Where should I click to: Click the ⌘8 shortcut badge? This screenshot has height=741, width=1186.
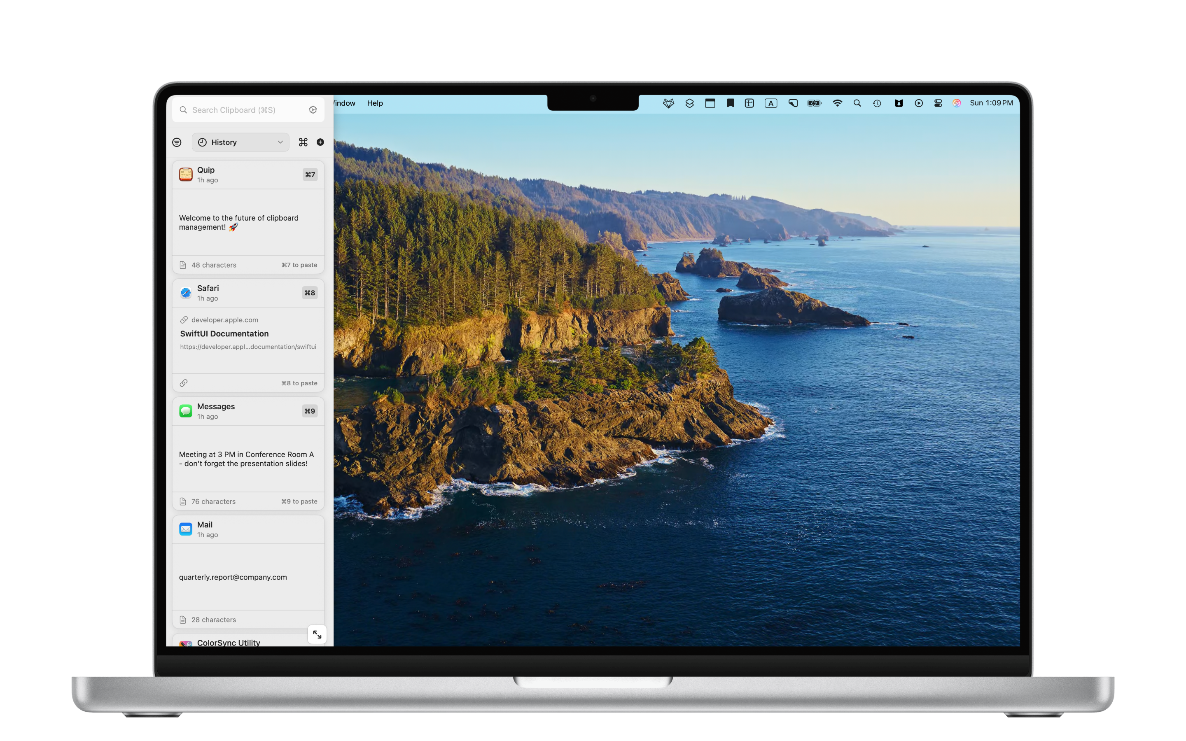pos(310,293)
